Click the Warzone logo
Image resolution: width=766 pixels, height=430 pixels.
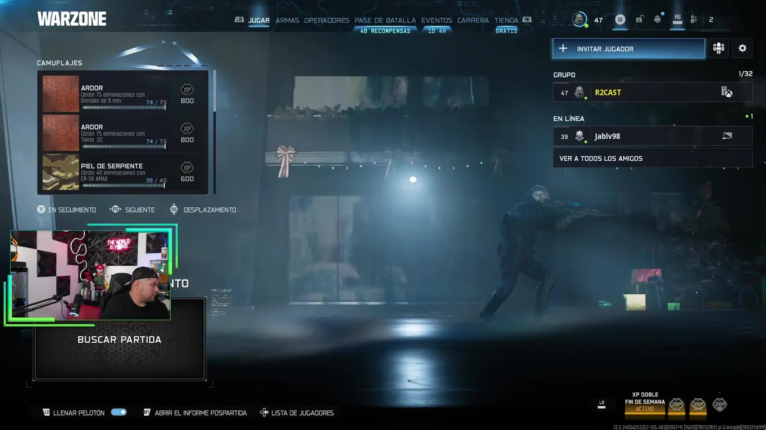tap(72, 19)
